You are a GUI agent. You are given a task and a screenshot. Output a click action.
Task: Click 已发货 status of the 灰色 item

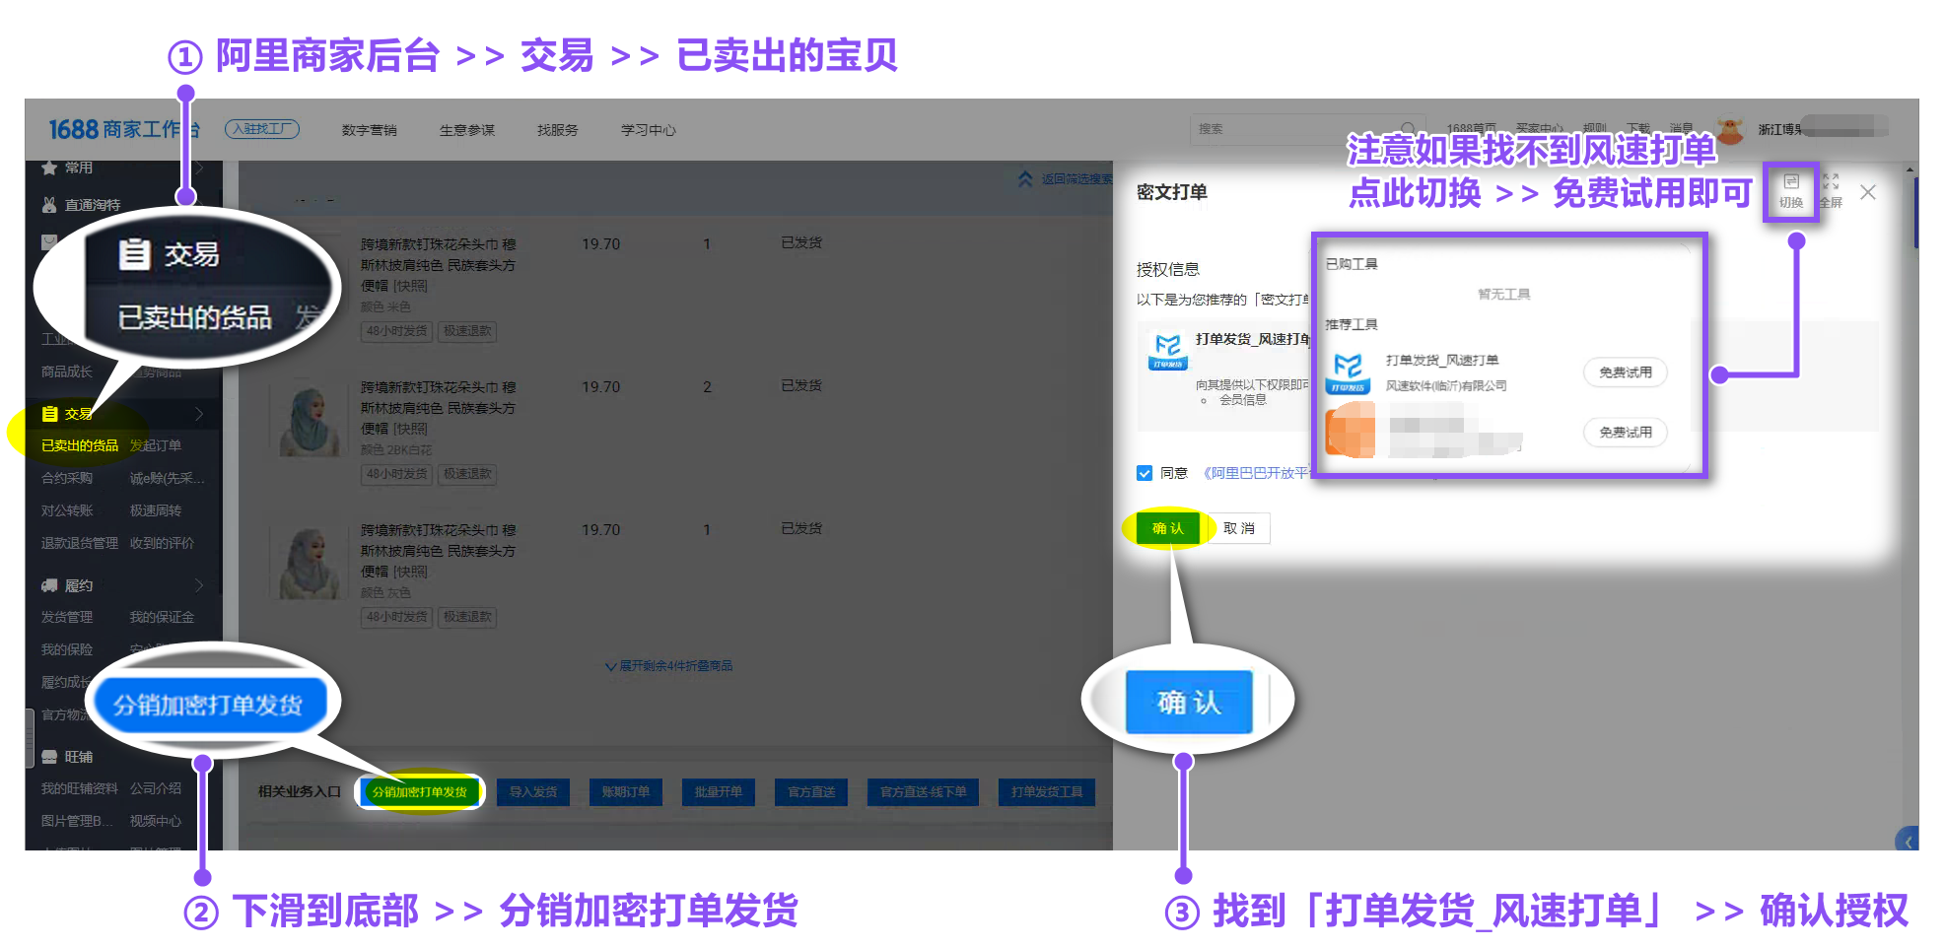coord(801,528)
